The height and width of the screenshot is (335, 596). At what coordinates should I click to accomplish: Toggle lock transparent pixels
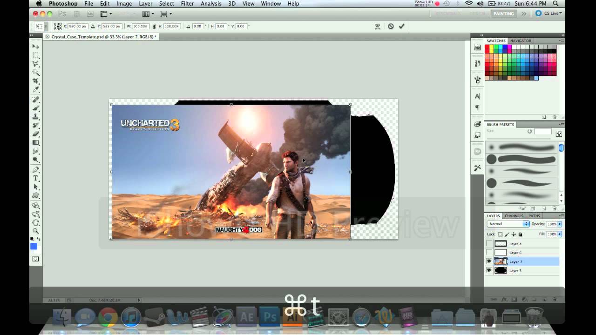click(500, 234)
